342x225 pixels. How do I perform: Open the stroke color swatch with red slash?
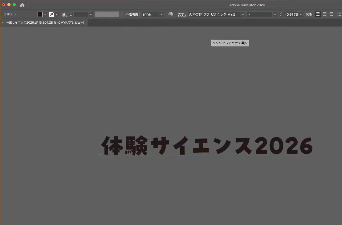pos(52,14)
